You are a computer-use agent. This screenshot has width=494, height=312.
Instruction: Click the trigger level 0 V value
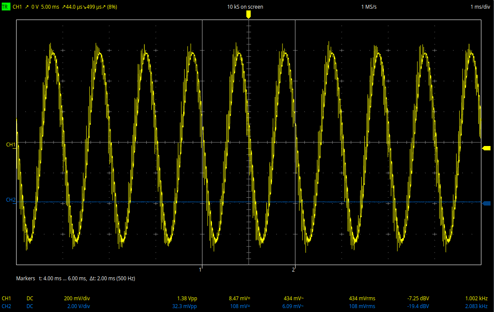(x=35, y=7)
